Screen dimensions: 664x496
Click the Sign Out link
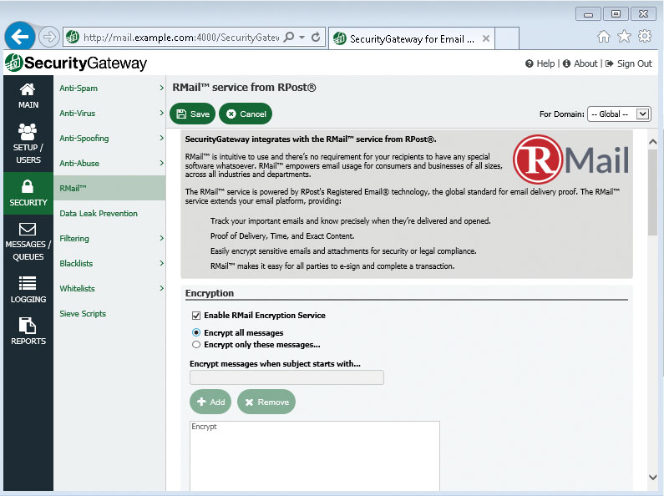click(635, 63)
